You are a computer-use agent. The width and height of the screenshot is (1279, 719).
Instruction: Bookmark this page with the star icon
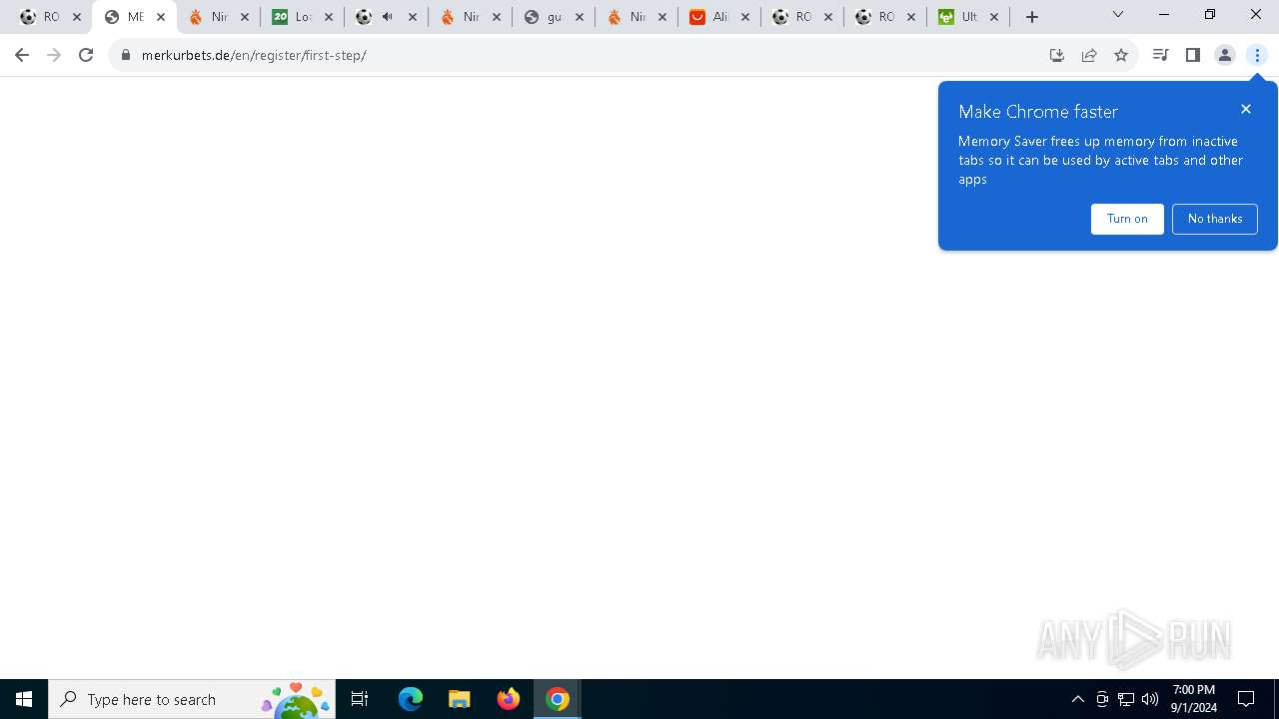[1121, 55]
